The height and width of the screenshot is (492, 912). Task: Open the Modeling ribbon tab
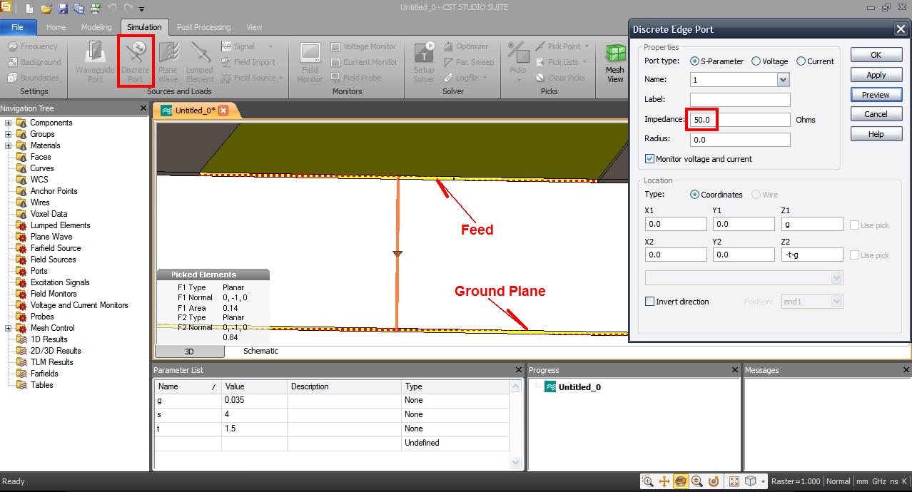point(96,27)
